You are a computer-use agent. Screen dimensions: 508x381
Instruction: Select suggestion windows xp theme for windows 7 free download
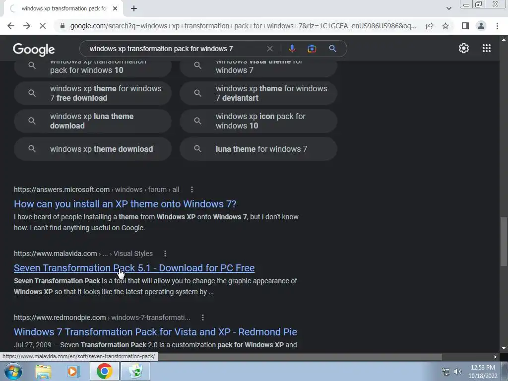point(93,93)
